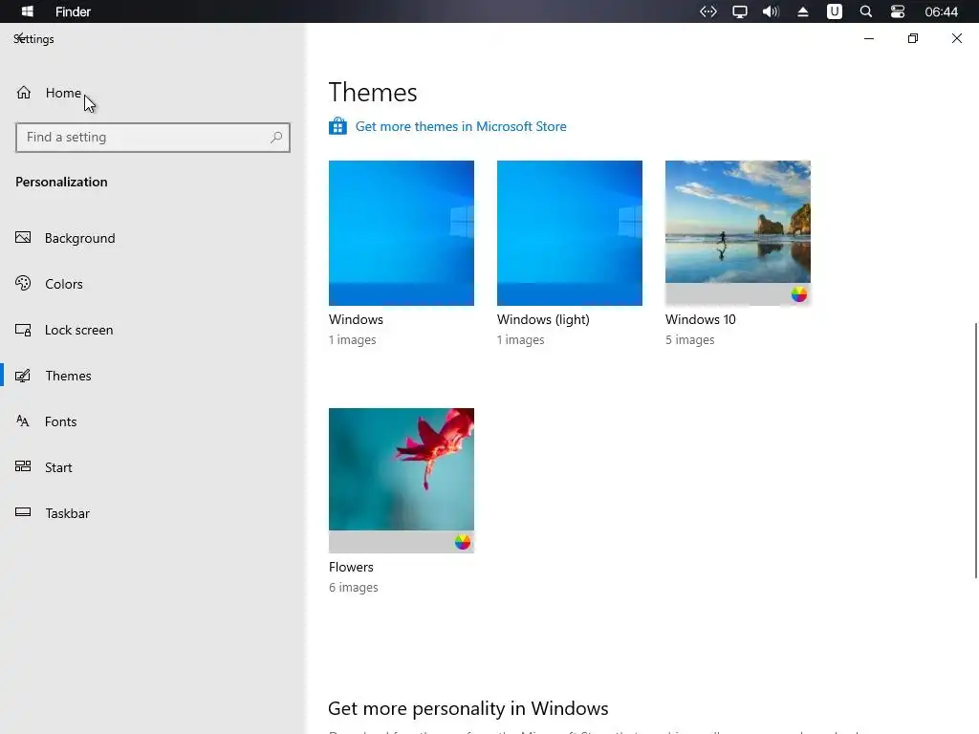Follow Get more themes in Microsoft Store link
979x734 pixels.
(461, 126)
